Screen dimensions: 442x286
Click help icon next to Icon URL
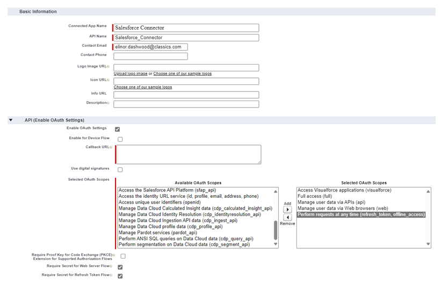pyautogui.click(x=108, y=80)
